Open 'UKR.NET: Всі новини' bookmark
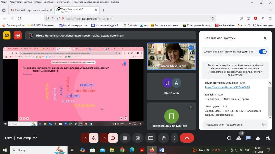This screenshot has width=275, height=154. pyautogui.click(x=42, y=25)
